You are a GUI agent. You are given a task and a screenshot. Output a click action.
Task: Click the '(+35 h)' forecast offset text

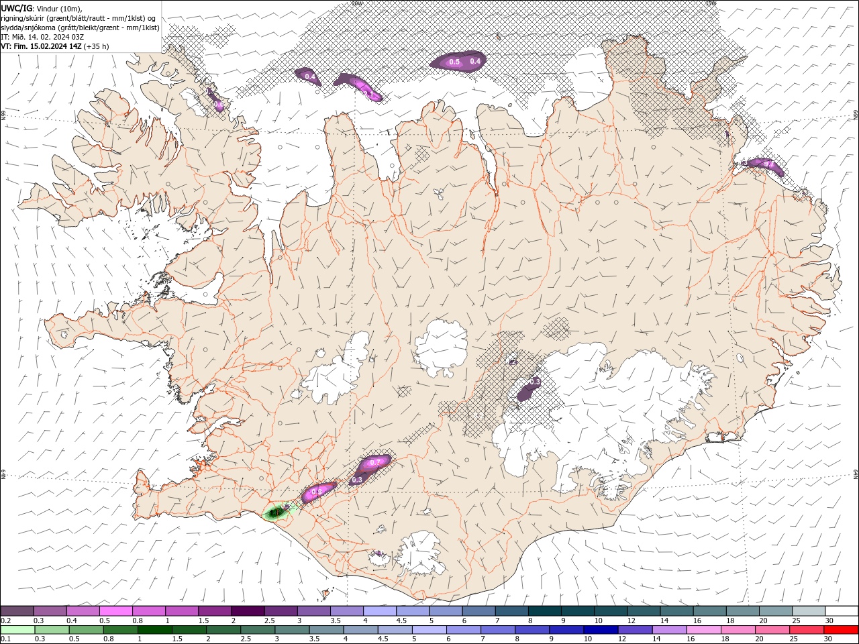click(x=97, y=46)
